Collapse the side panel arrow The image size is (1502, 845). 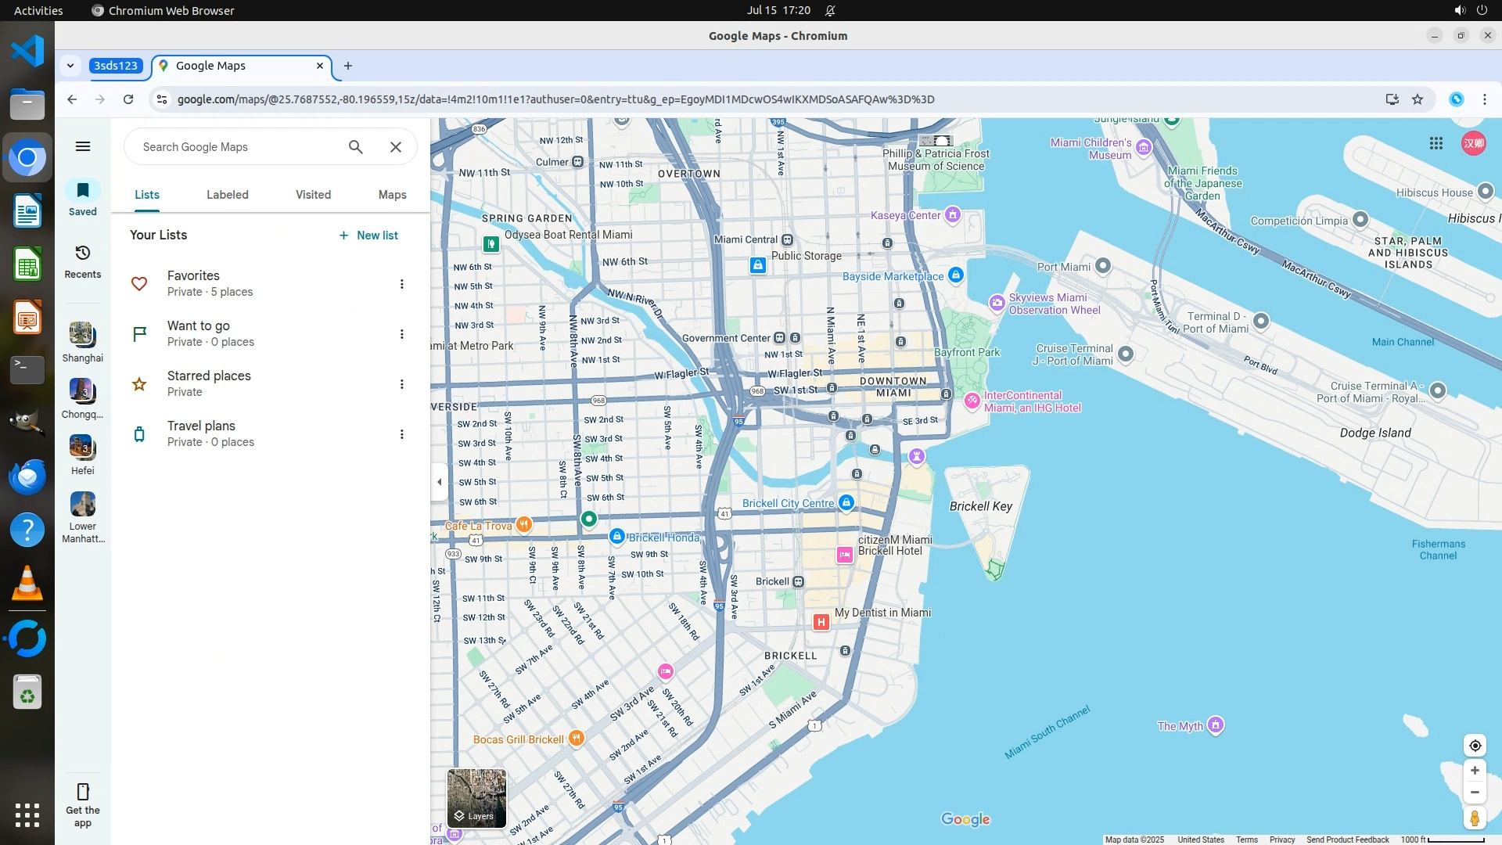[439, 482]
